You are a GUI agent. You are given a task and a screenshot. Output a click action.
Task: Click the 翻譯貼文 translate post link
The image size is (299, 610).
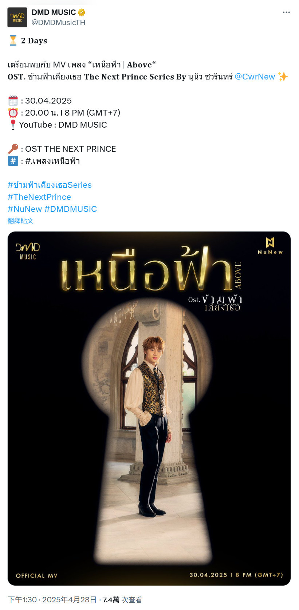20,221
